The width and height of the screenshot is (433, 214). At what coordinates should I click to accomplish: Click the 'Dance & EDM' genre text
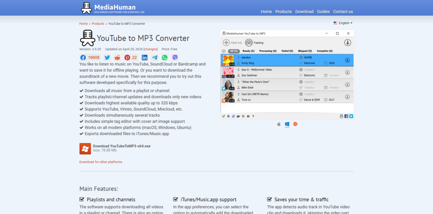312,100
